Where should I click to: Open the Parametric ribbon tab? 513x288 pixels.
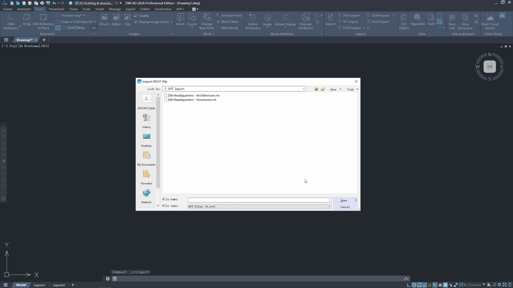coord(57,9)
